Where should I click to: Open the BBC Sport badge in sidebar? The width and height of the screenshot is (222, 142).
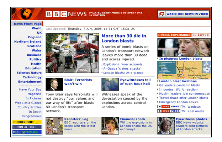27,122
